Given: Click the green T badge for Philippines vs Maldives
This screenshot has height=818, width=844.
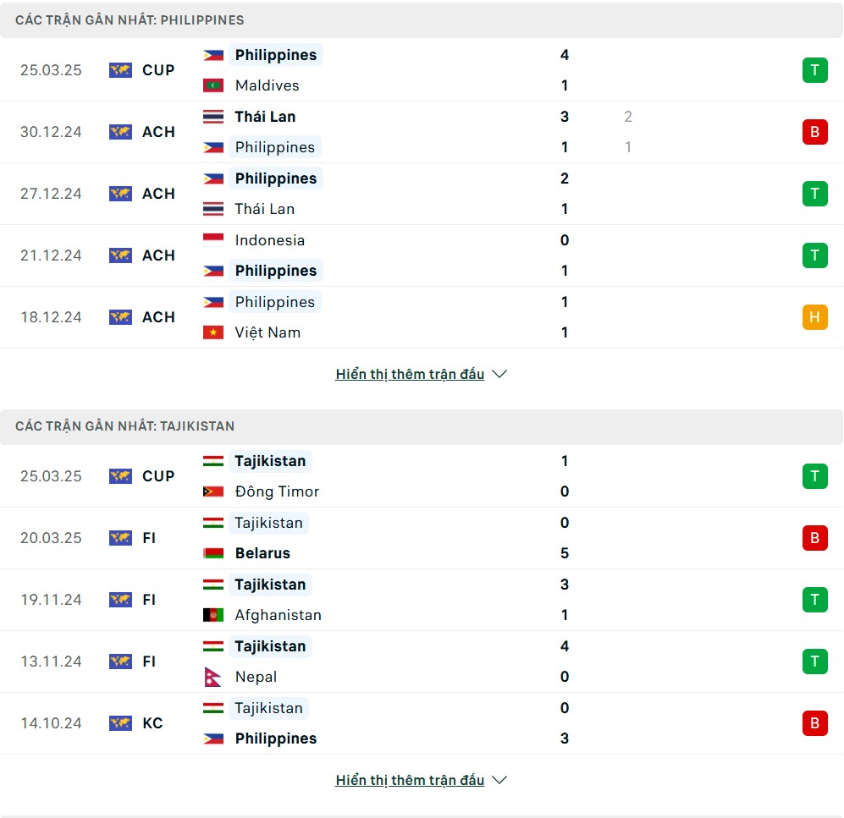Looking at the screenshot, I should [x=814, y=70].
